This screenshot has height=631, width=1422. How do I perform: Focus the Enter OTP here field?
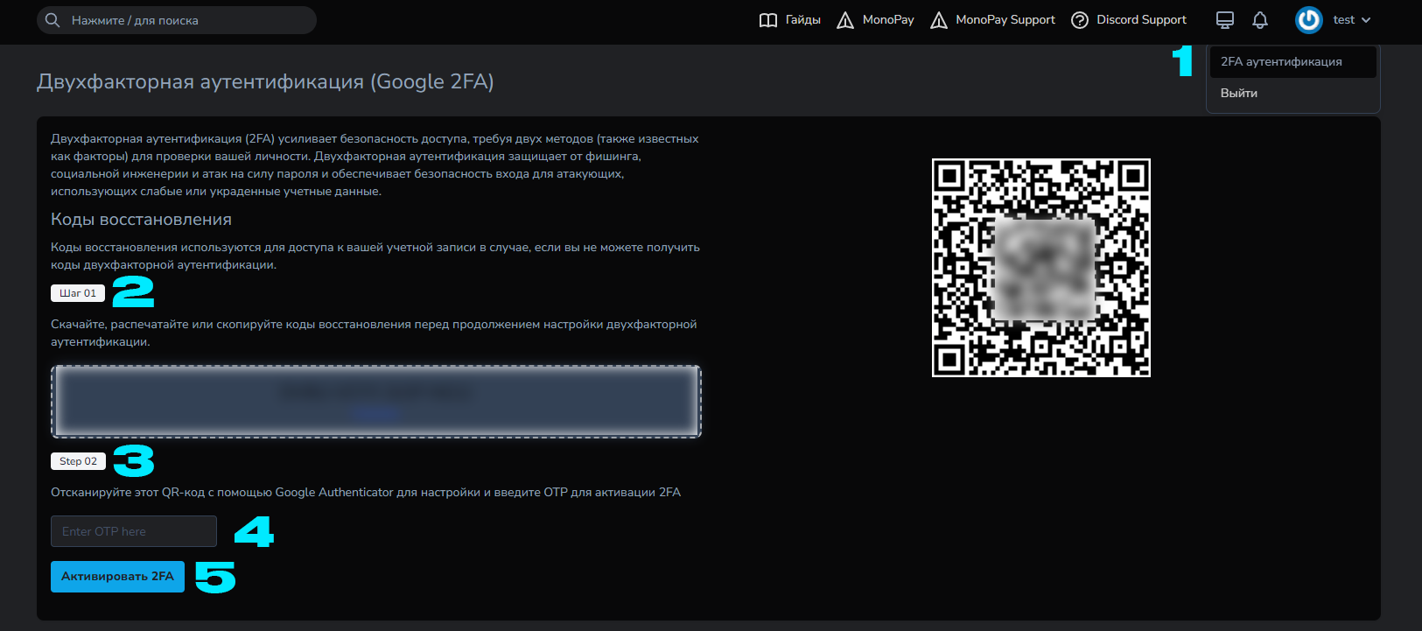tap(134, 531)
